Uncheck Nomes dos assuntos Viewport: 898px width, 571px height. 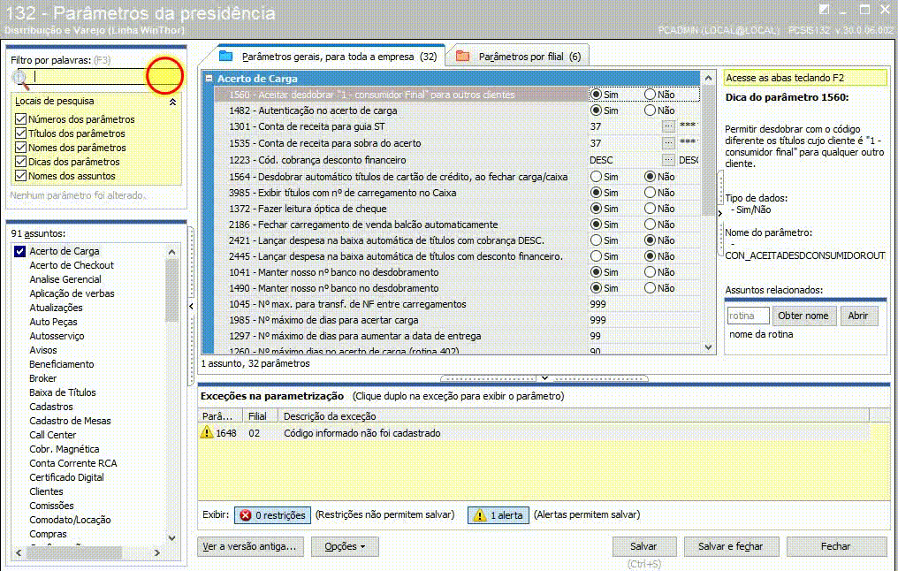point(20,176)
